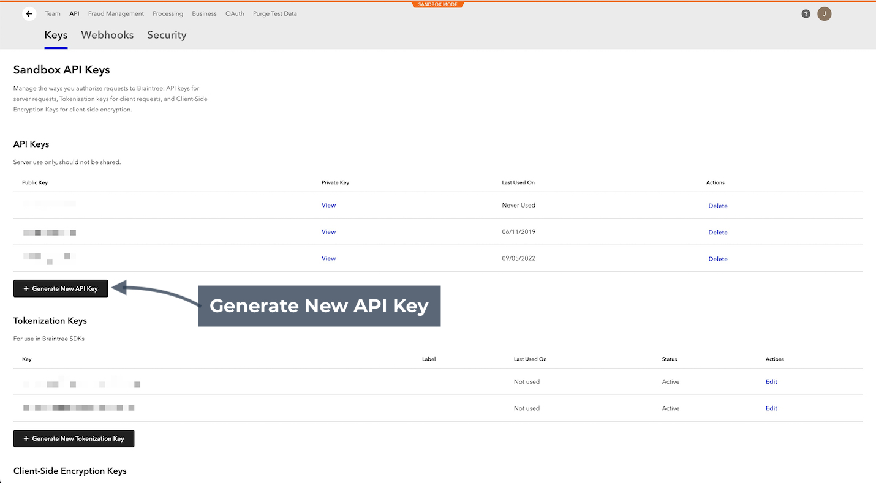The height and width of the screenshot is (483, 876).
Task: Delete API key last used 06/11/2019
Action: (718, 233)
